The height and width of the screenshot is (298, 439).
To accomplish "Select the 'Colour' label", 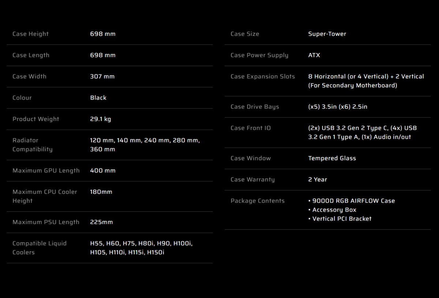I will coord(22,98).
